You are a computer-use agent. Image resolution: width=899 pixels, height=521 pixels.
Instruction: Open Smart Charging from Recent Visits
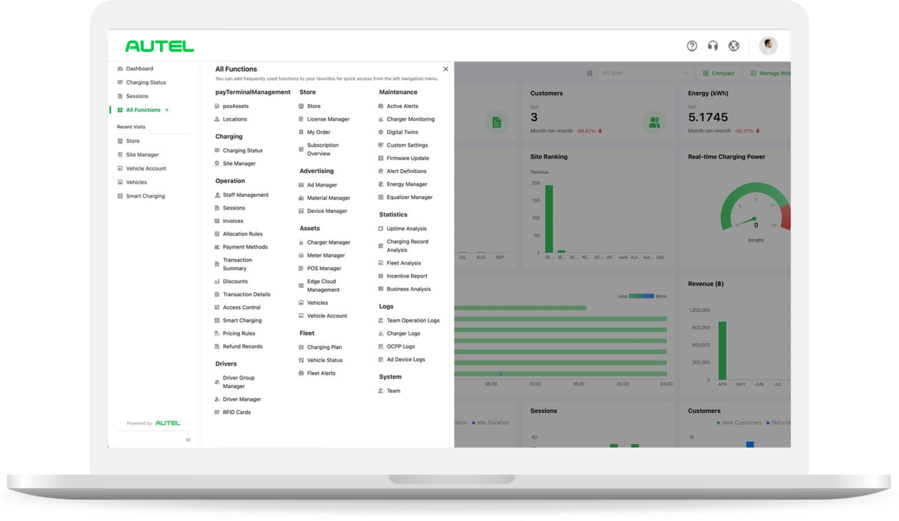click(x=145, y=196)
